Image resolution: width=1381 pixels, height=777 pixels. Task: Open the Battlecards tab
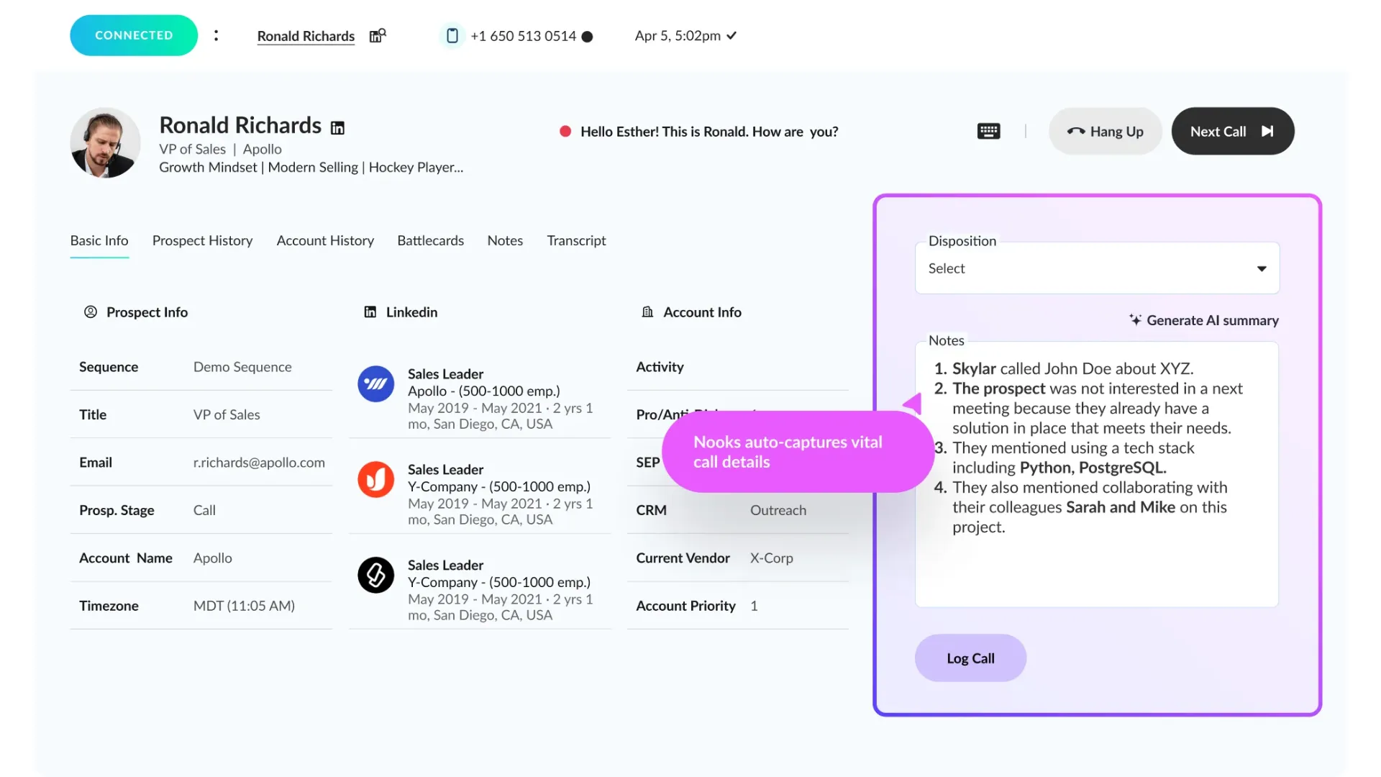(430, 240)
